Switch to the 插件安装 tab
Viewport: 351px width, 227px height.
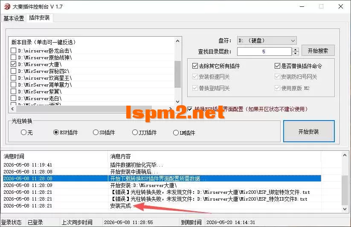(x=39, y=17)
